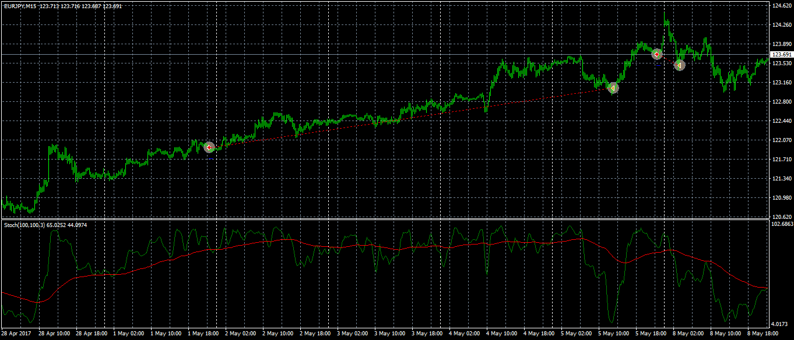Click the 3 May 02:00 time label
Screen dimensions: 794x340
pyautogui.click(x=353, y=334)
